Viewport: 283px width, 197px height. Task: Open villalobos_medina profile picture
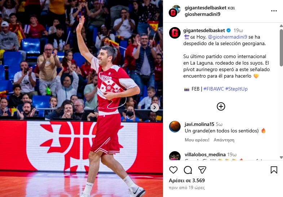(x=175, y=156)
